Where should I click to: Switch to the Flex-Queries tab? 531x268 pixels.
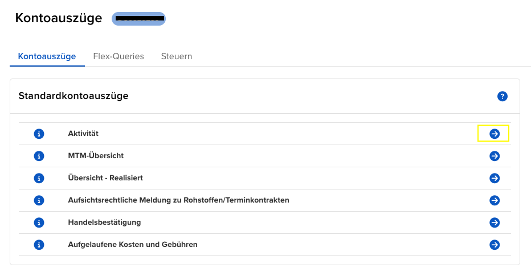pyautogui.click(x=119, y=56)
